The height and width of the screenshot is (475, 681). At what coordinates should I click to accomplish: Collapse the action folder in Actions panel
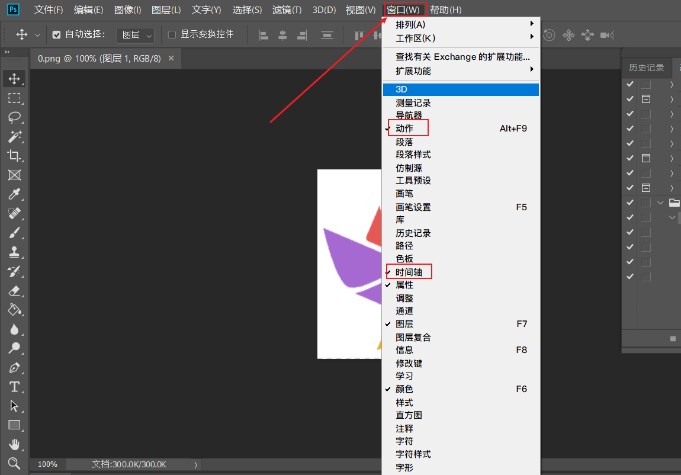tap(661, 203)
